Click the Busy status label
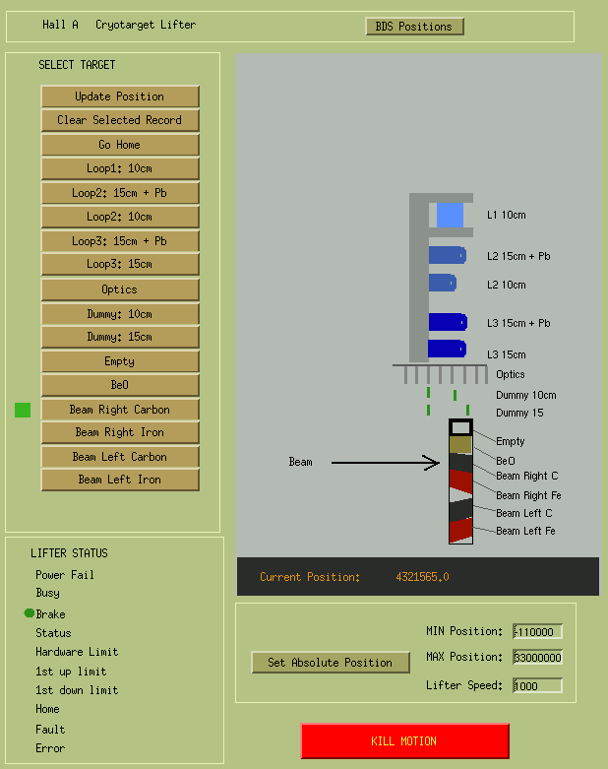 coord(47,593)
